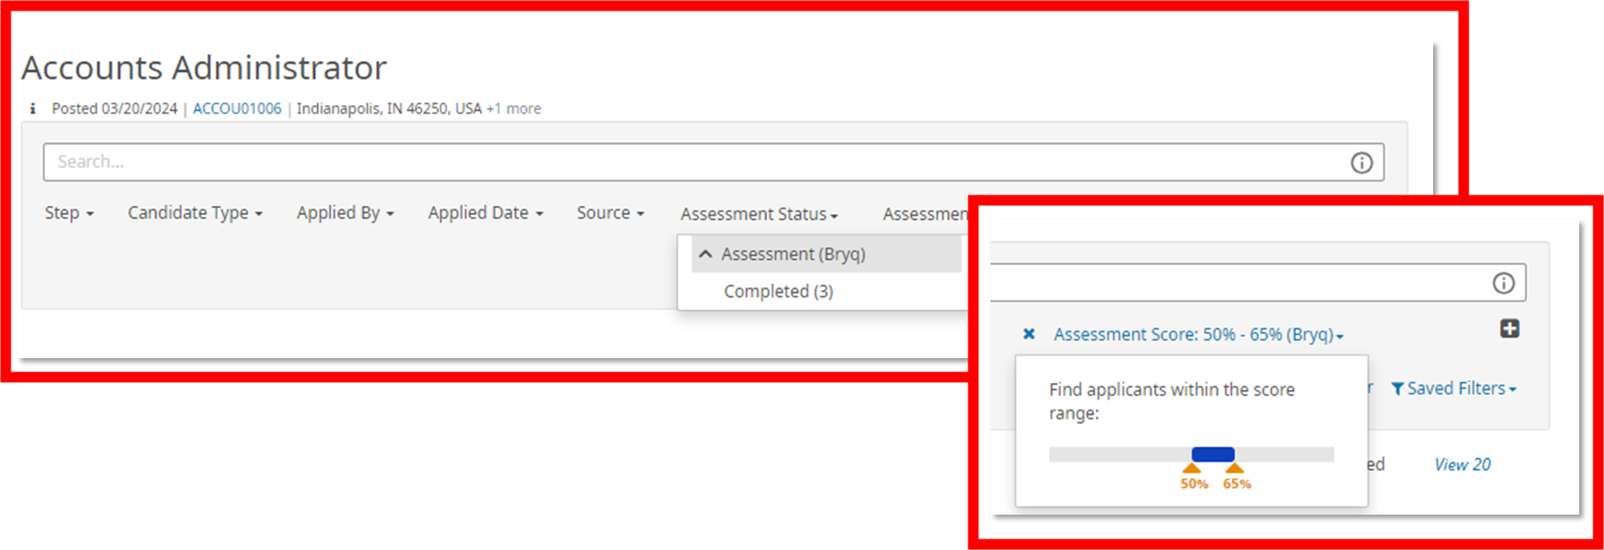
Task: Open the Applied By filter dropdown
Action: 344,213
